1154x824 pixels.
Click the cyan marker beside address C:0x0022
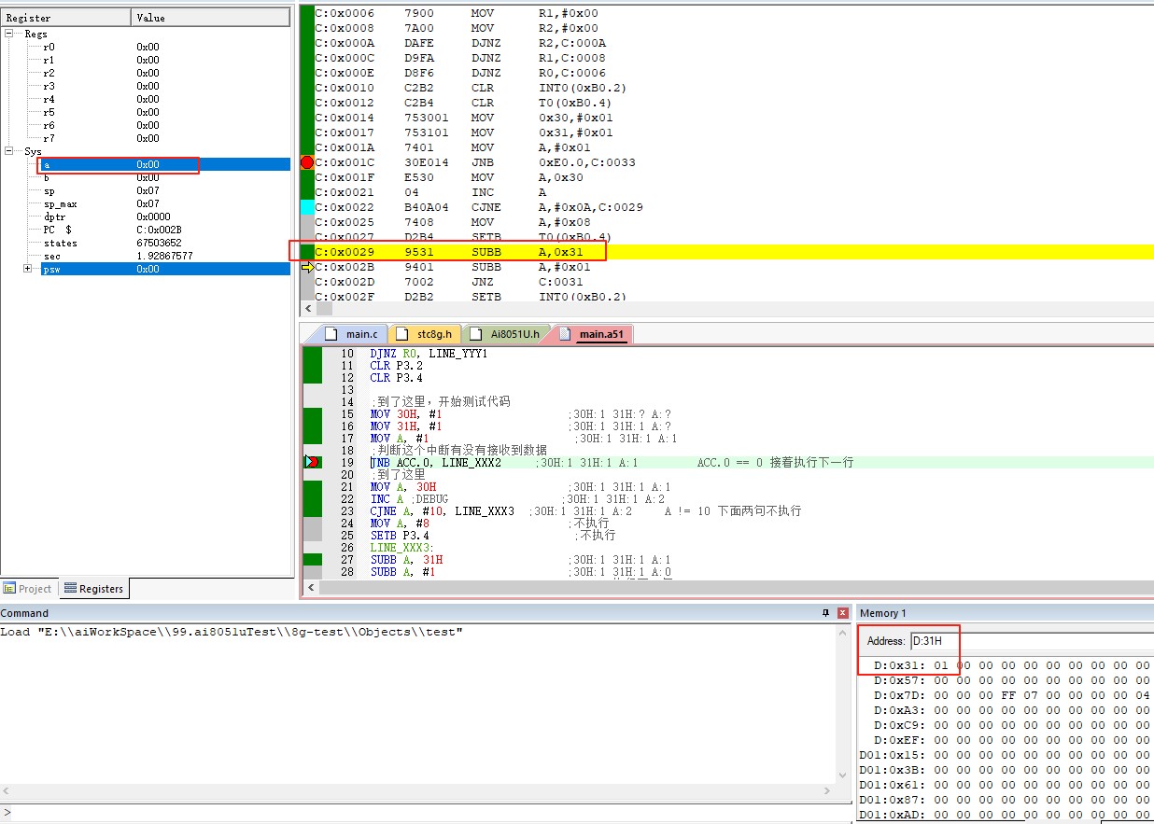pos(307,207)
